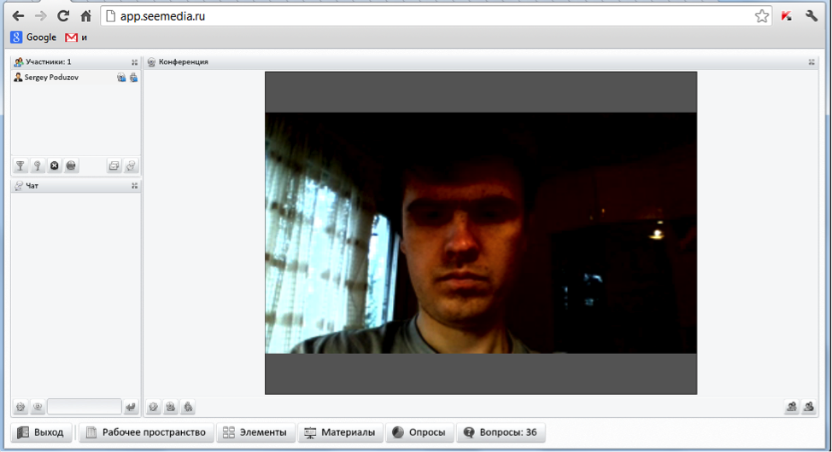Click the chat message input field

(x=85, y=407)
